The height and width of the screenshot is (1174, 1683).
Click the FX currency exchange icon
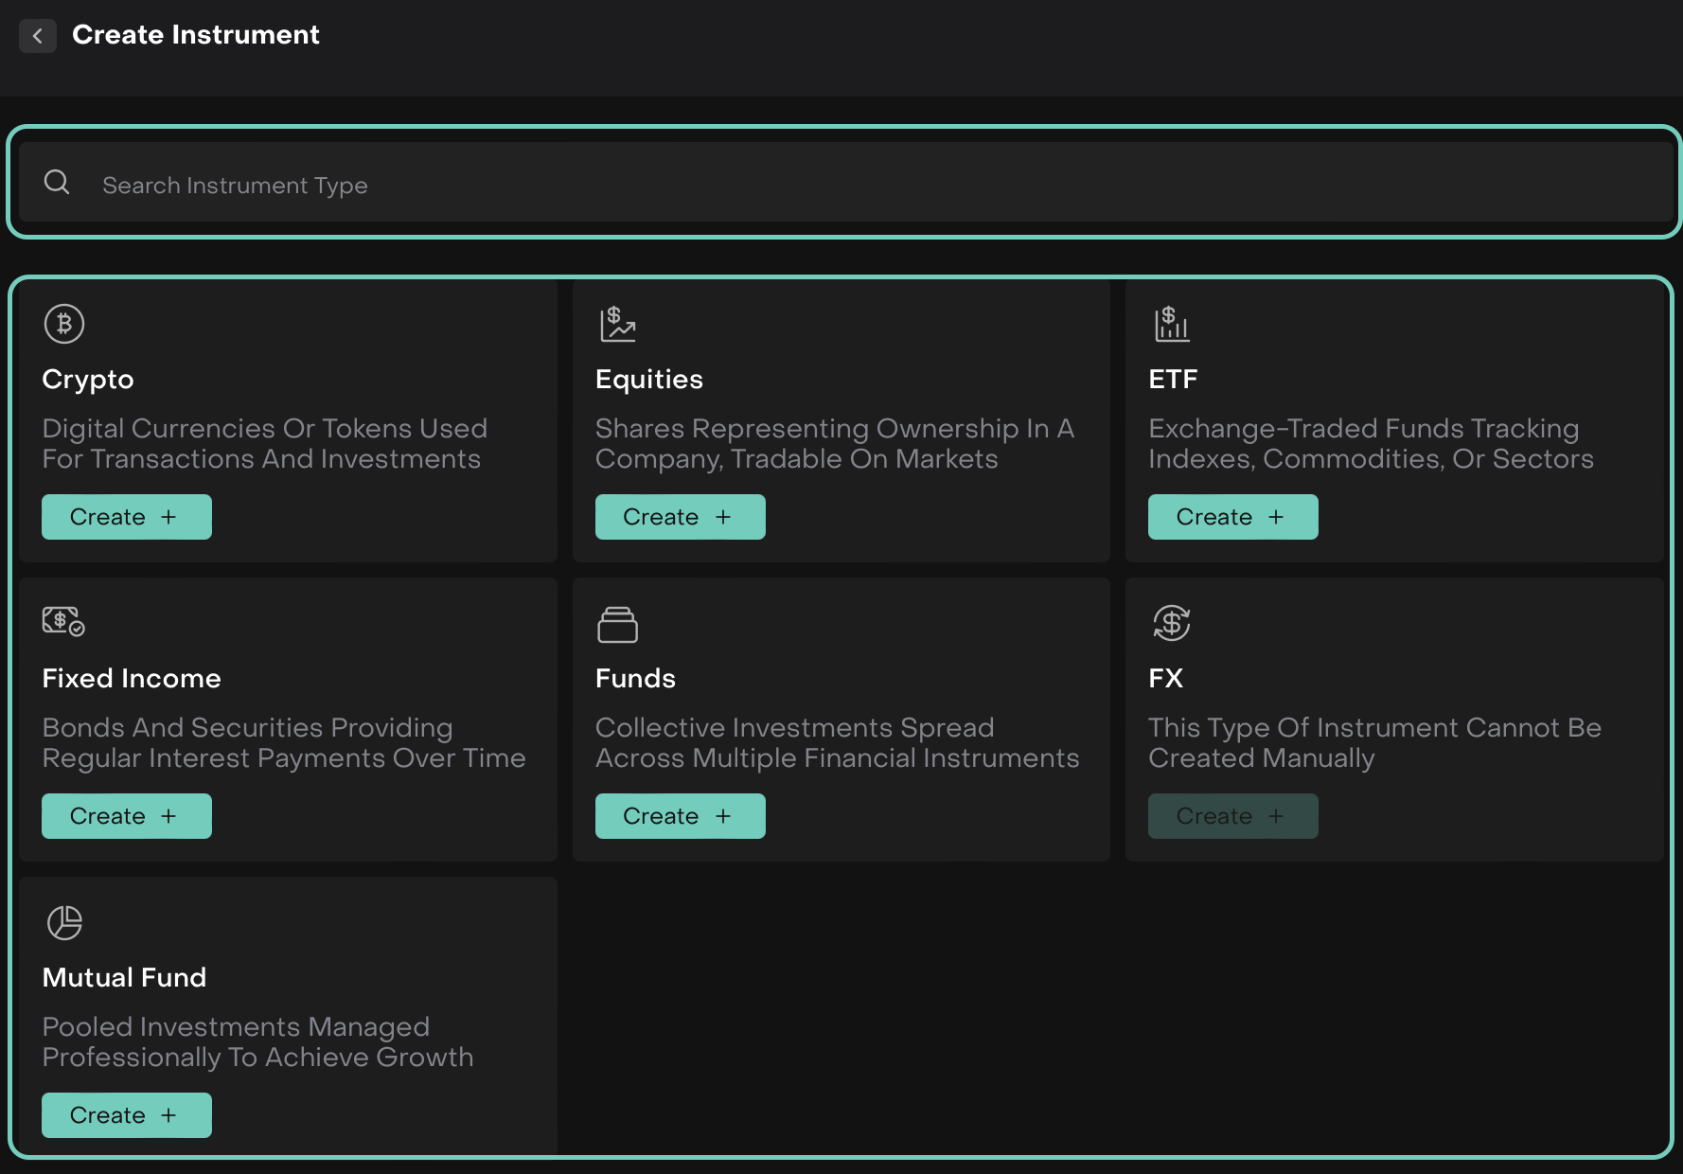[x=1171, y=623]
